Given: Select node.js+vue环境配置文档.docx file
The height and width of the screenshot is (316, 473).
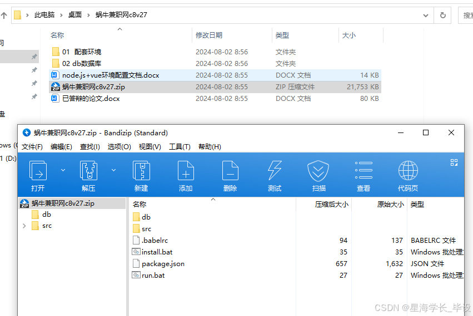Looking at the screenshot, I should [215, 75].
